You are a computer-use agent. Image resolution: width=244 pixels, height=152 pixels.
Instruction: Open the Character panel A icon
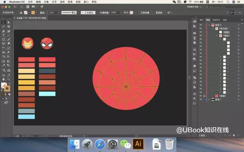point(194,94)
